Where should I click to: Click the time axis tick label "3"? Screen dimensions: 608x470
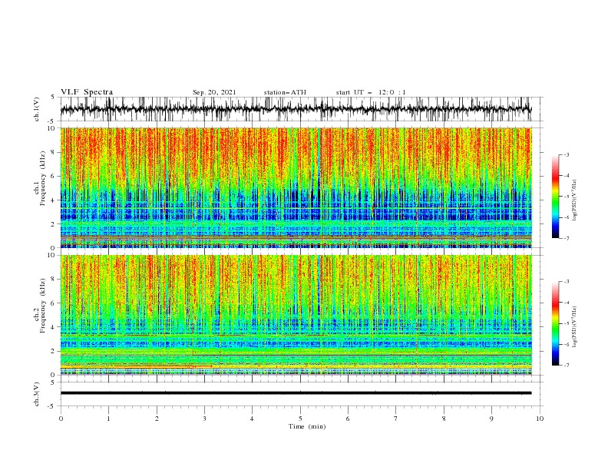point(204,419)
